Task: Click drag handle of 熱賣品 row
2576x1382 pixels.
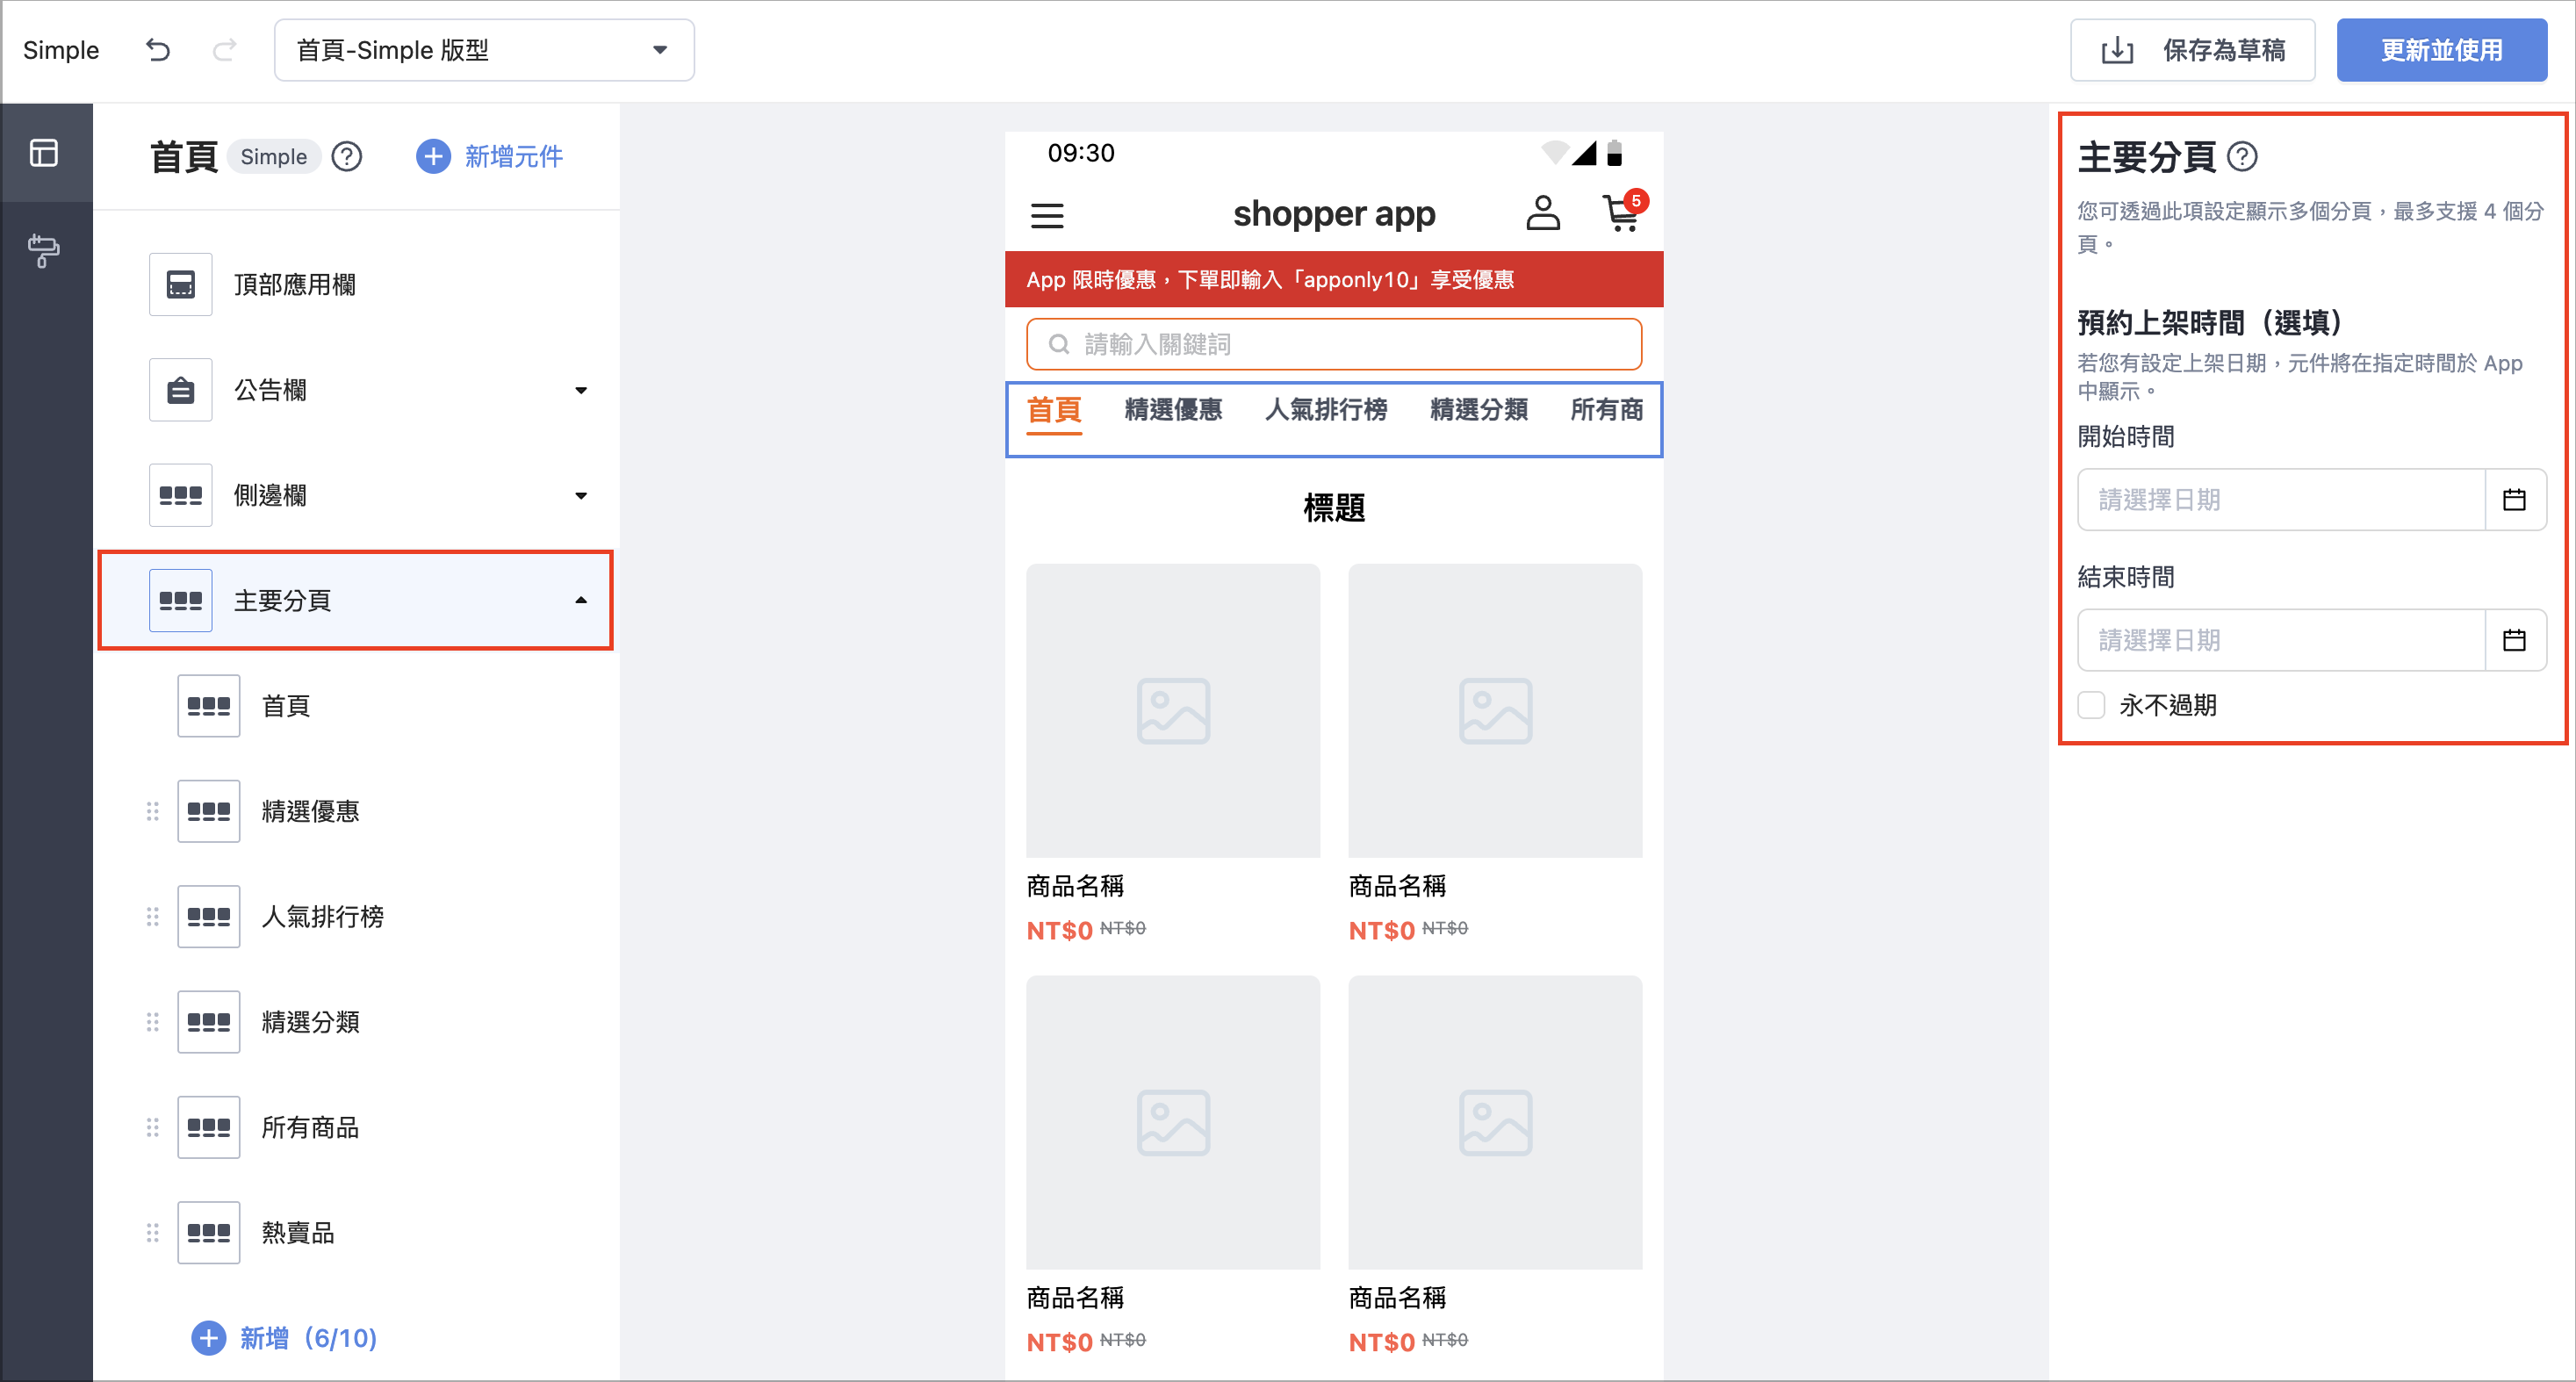Action: pyautogui.click(x=152, y=1232)
